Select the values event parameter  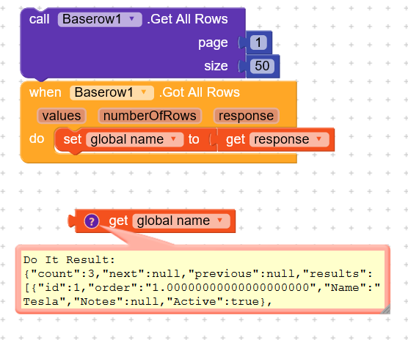point(62,116)
